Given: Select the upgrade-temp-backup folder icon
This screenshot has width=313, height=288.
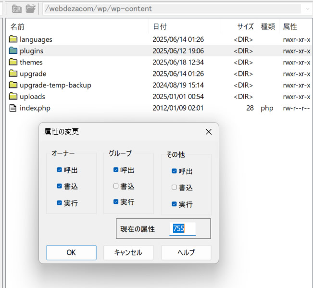Looking at the screenshot, I should pyautogui.click(x=13, y=85).
